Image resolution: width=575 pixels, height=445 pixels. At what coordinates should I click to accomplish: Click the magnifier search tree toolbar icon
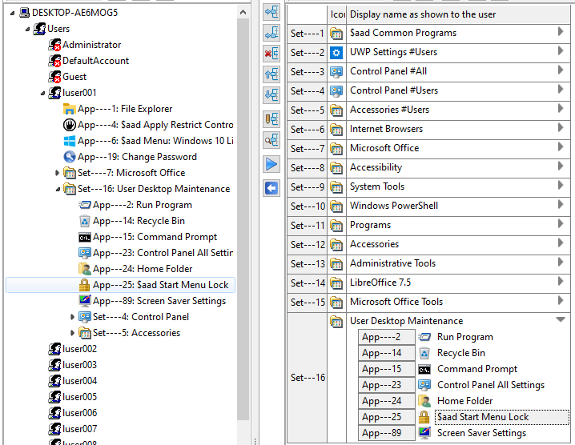(271, 140)
